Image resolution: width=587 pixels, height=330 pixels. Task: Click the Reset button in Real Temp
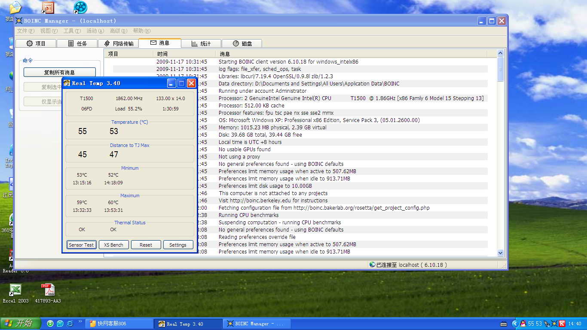pos(146,245)
